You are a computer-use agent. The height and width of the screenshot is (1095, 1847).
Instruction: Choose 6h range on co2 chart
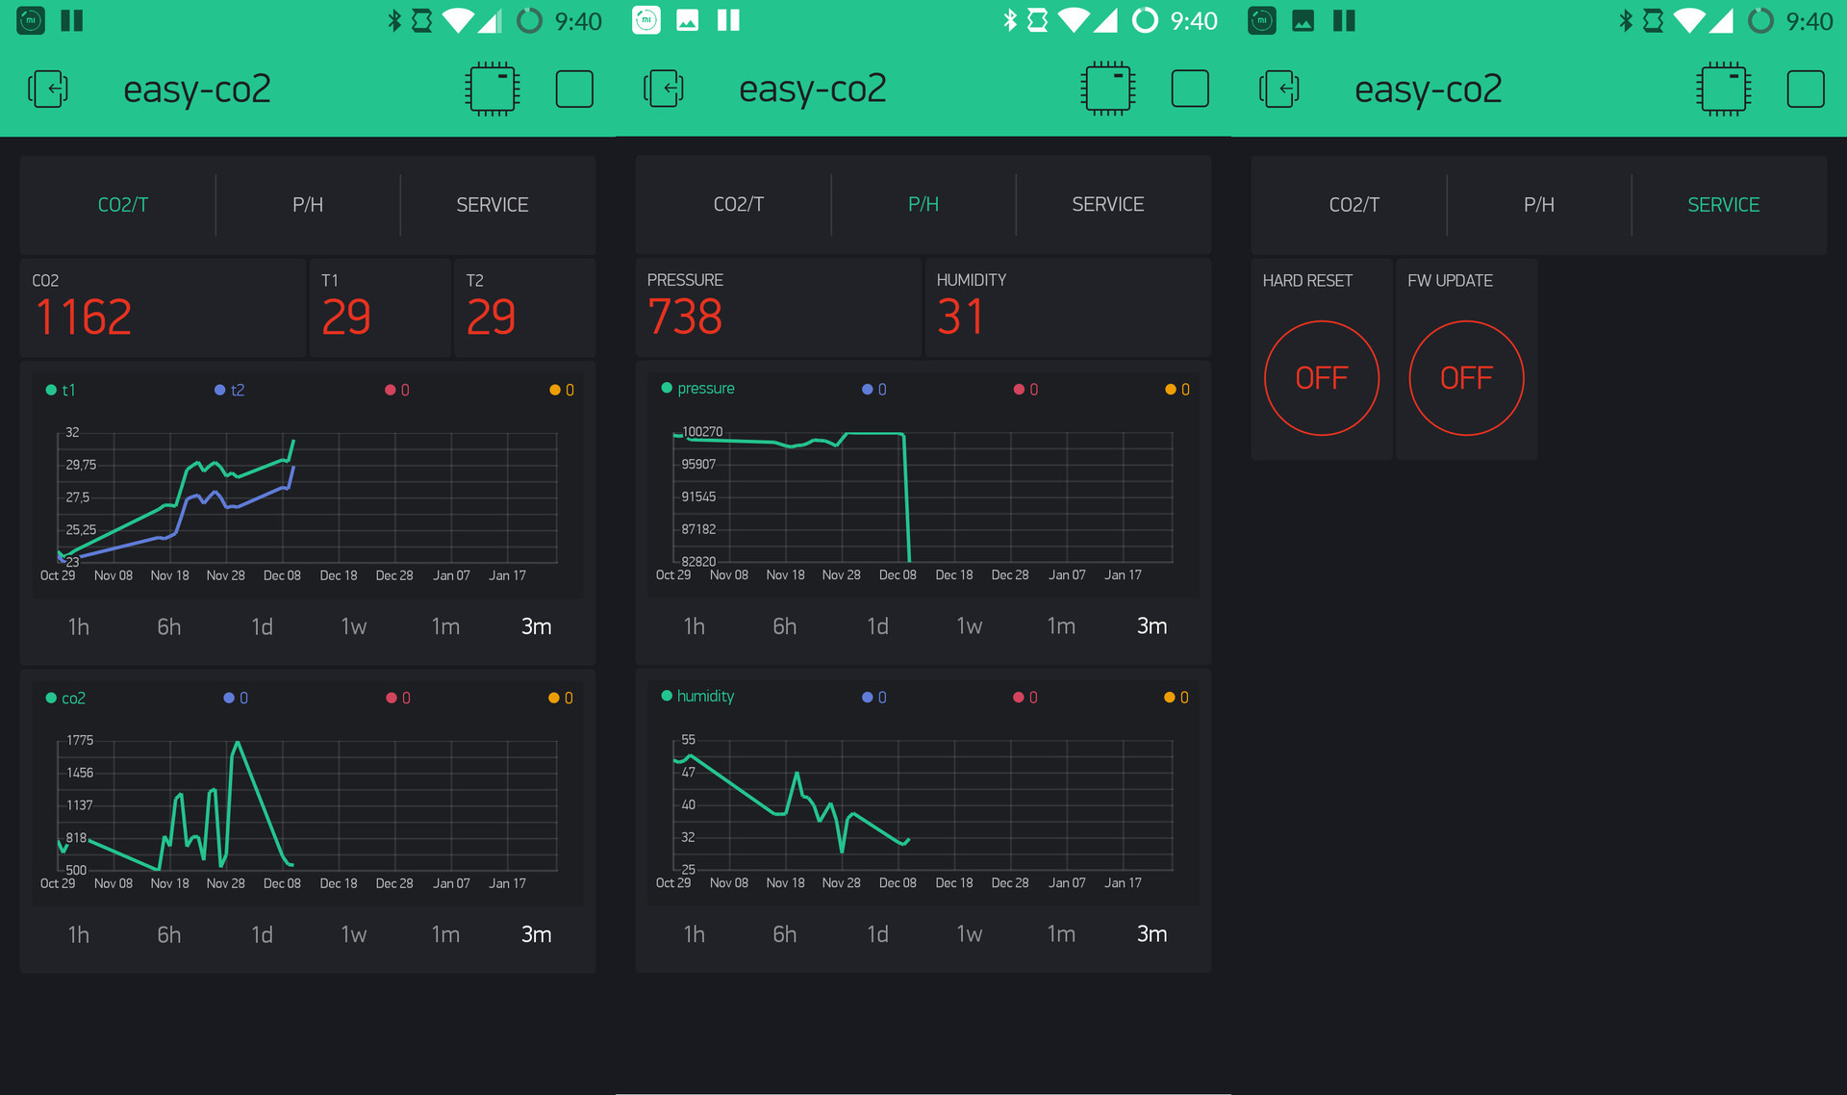point(168,934)
